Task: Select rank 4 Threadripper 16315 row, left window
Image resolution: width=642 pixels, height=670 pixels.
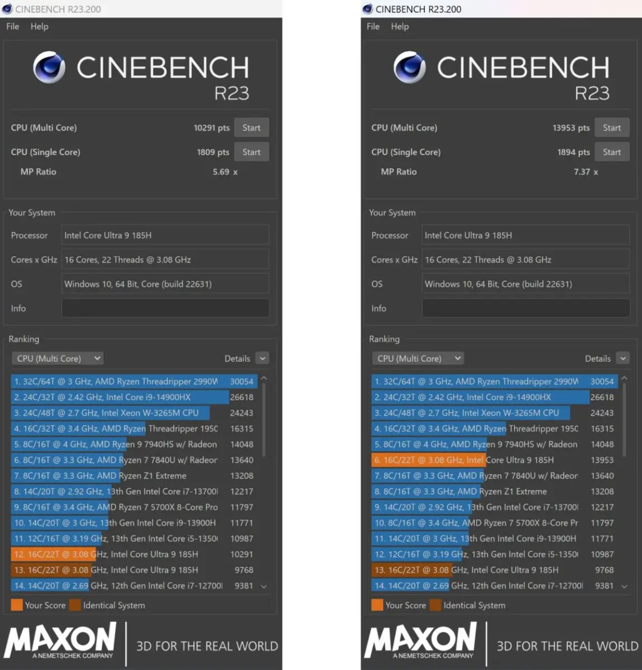Action: [134, 428]
